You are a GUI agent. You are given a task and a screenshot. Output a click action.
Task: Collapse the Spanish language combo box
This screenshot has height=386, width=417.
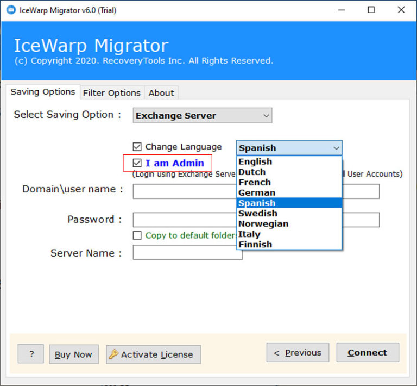click(289, 148)
